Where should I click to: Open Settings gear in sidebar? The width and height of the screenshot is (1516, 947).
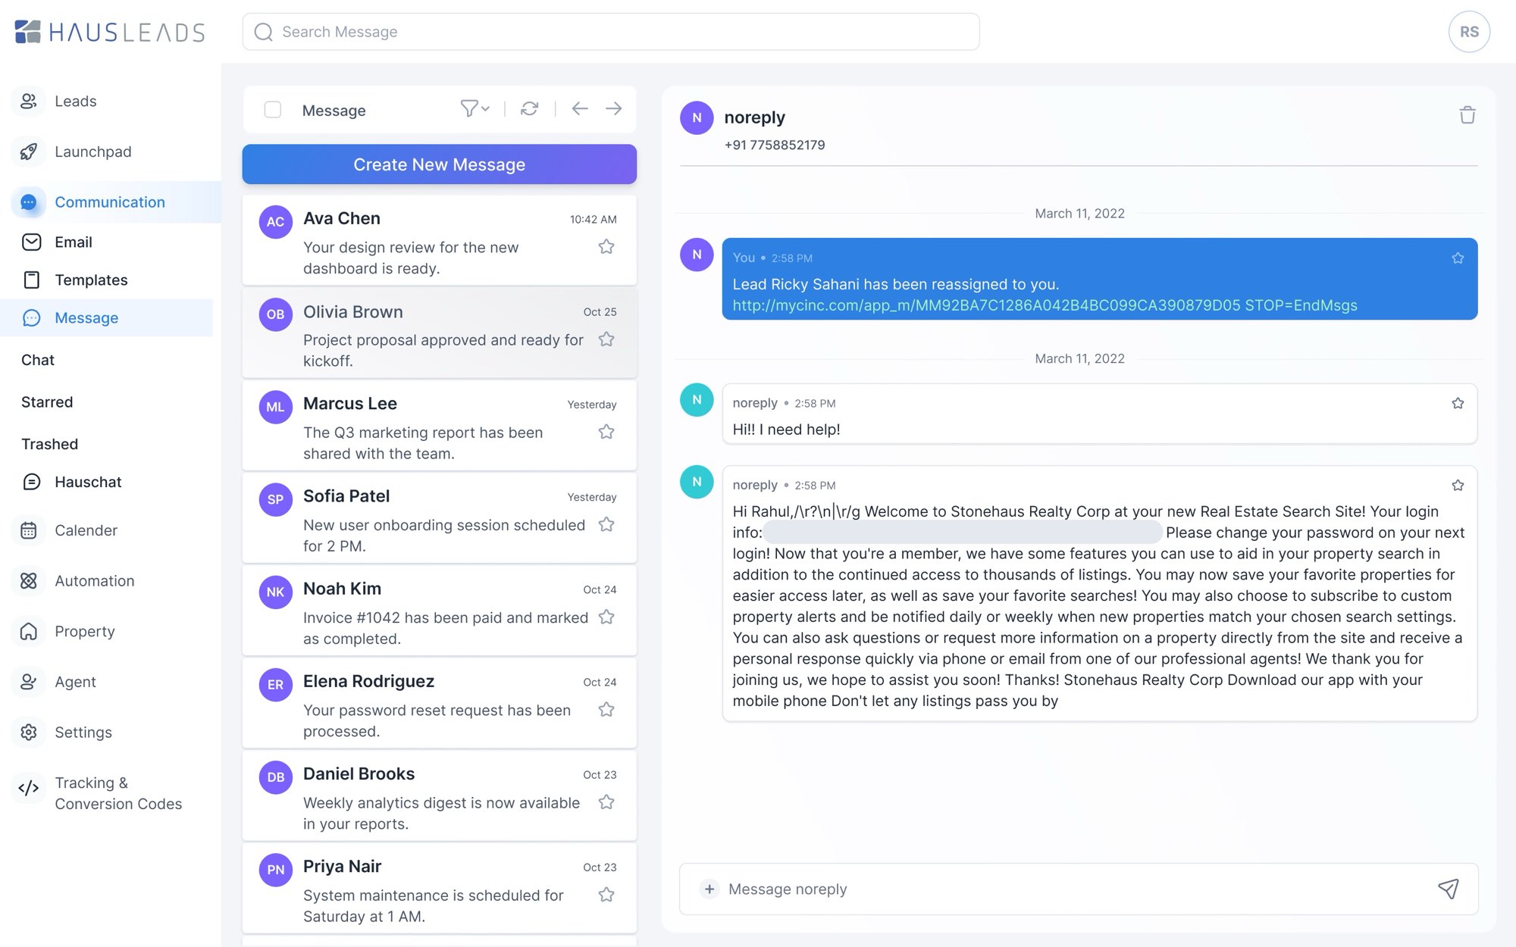click(29, 733)
